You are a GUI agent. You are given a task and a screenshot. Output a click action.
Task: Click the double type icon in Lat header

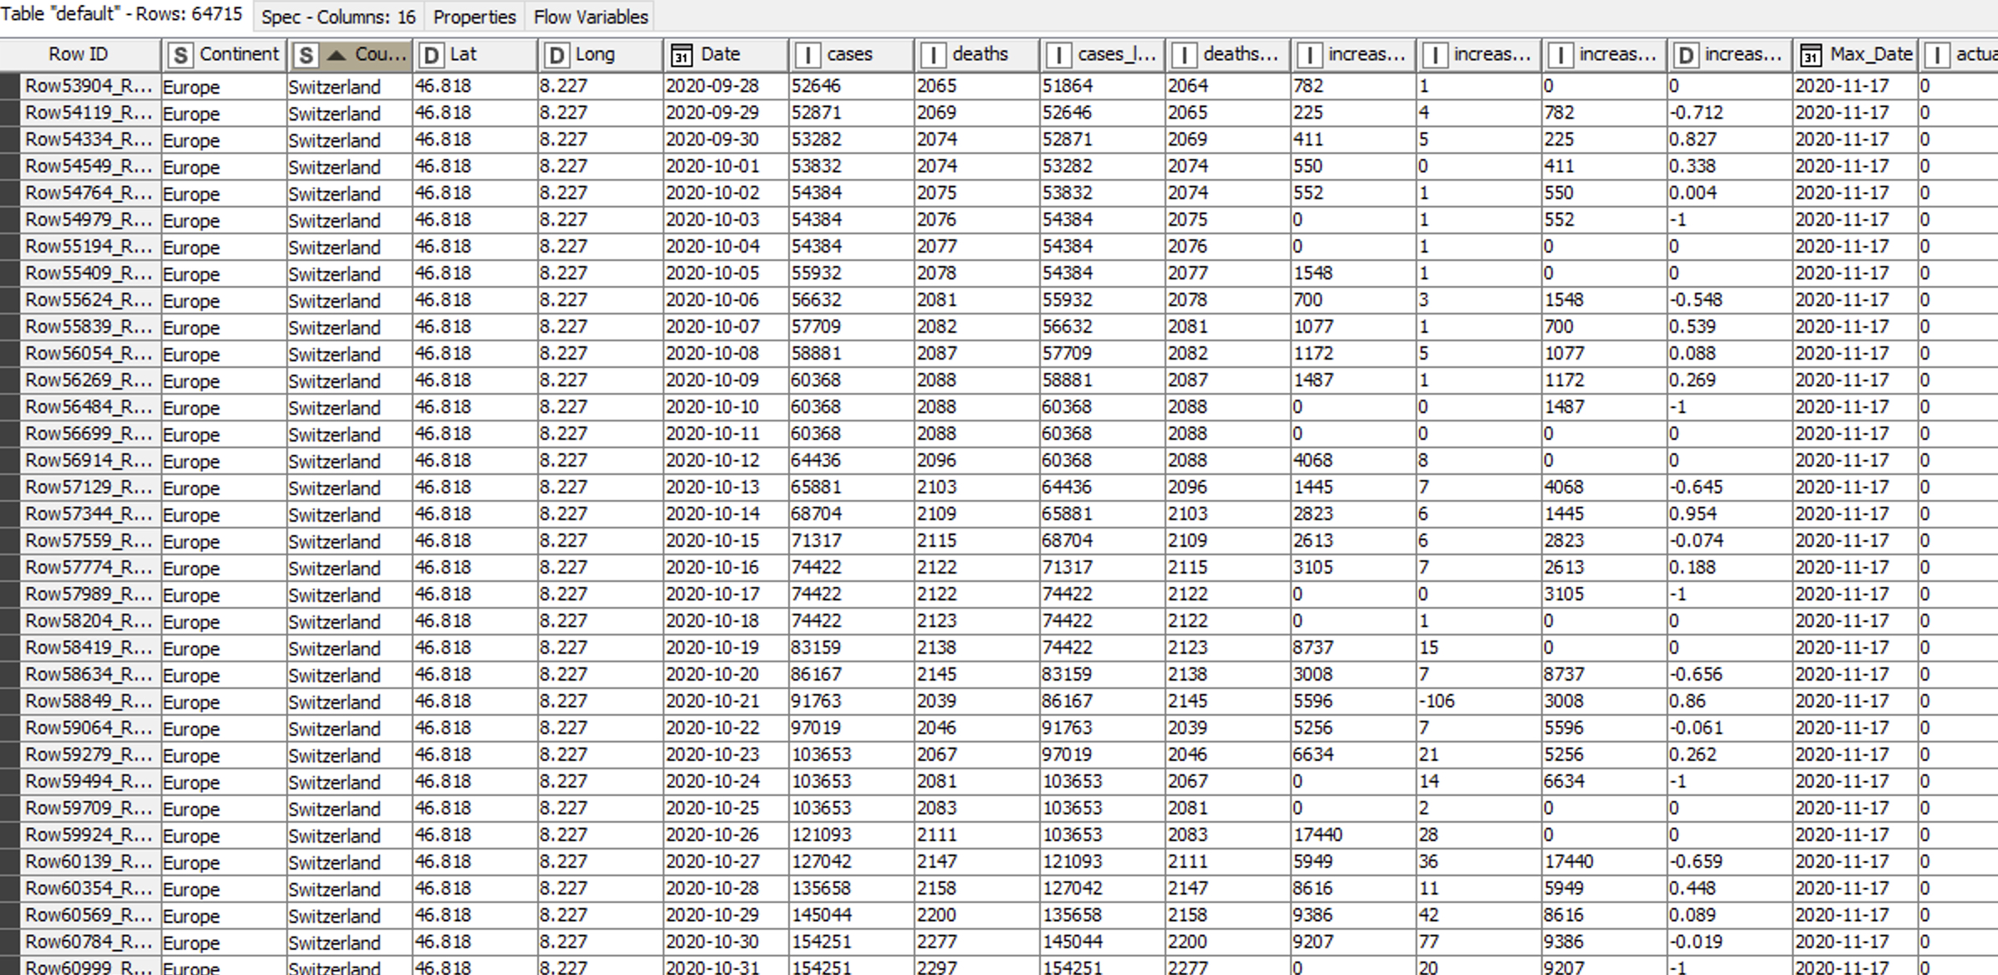coord(431,55)
